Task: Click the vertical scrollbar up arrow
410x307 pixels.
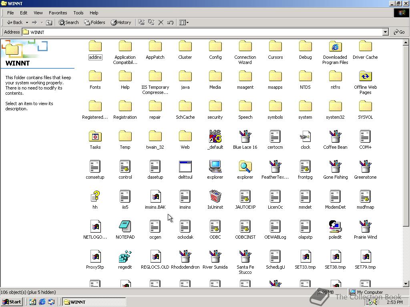Action: point(406,42)
